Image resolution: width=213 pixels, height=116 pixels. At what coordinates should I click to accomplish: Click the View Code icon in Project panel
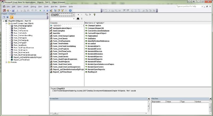pyautogui.click(x=4, y=17)
